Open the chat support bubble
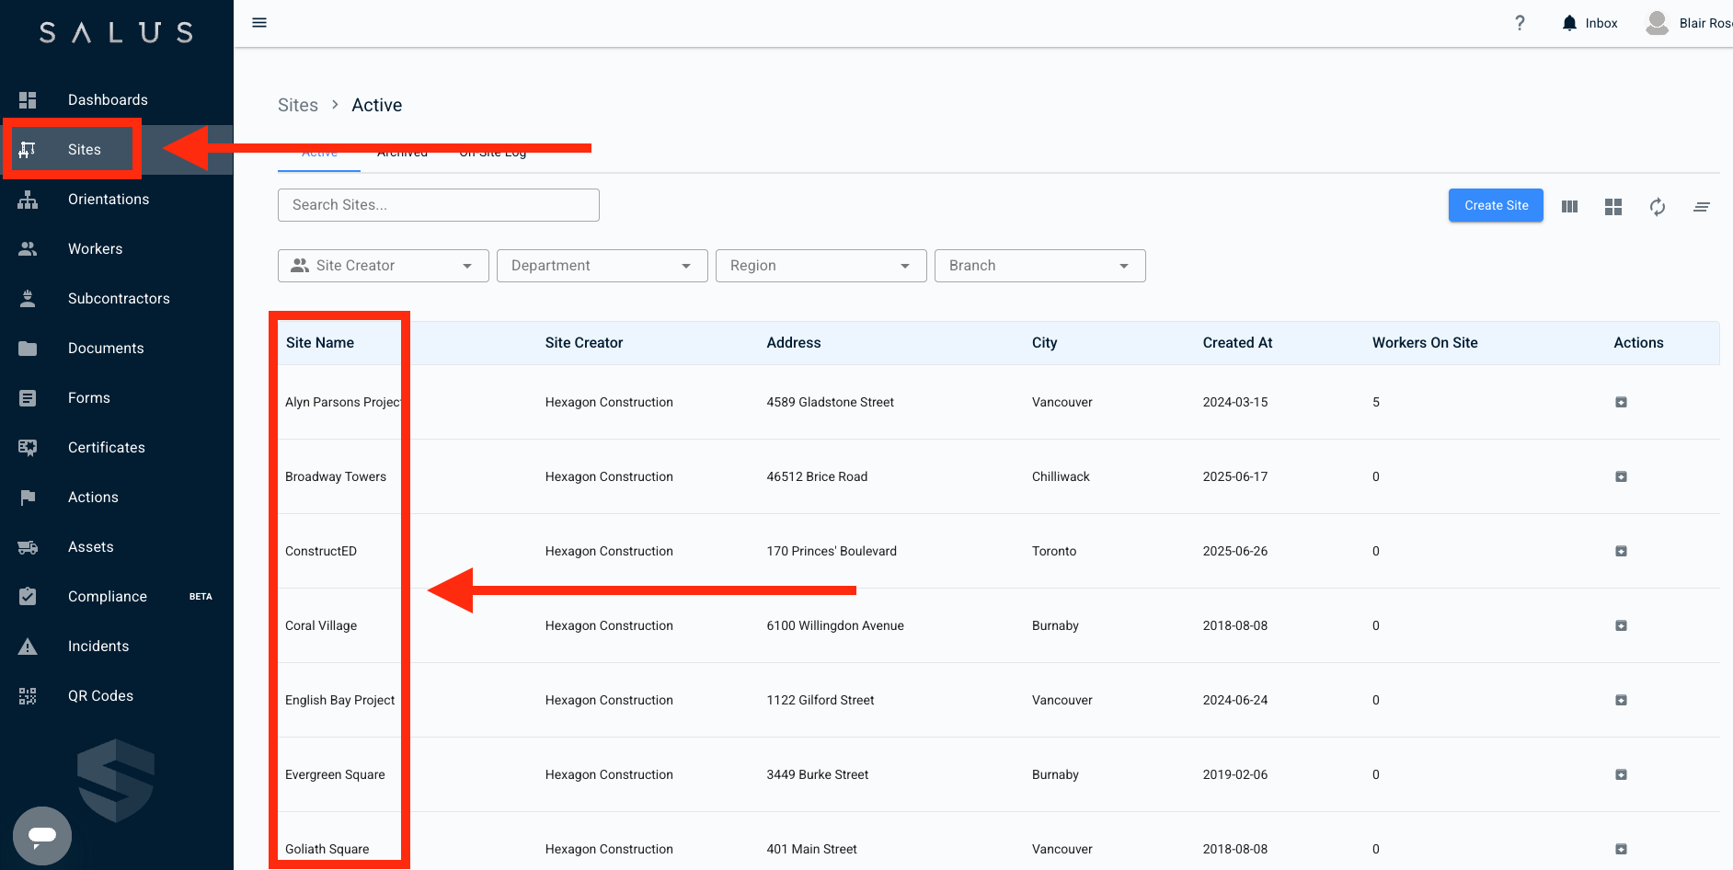 pos(42,835)
